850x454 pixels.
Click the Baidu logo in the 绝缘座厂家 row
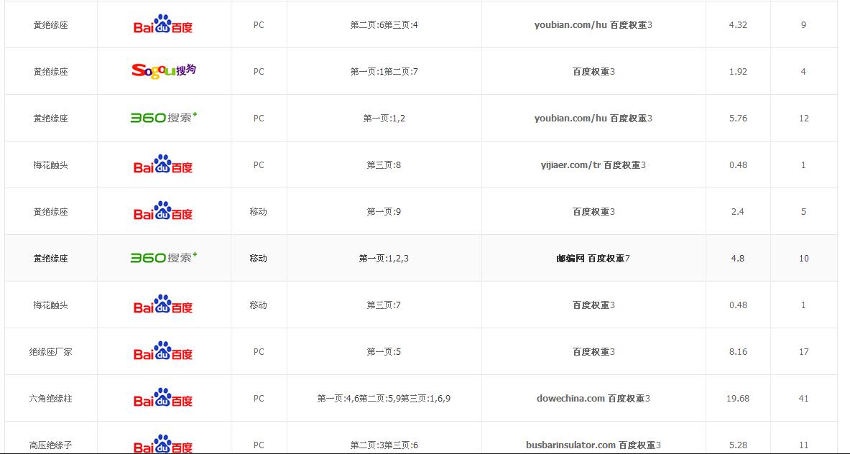pos(164,352)
